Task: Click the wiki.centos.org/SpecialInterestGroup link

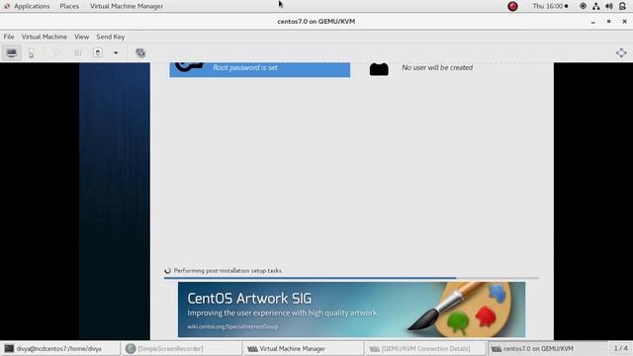Action: tap(232, 326)
